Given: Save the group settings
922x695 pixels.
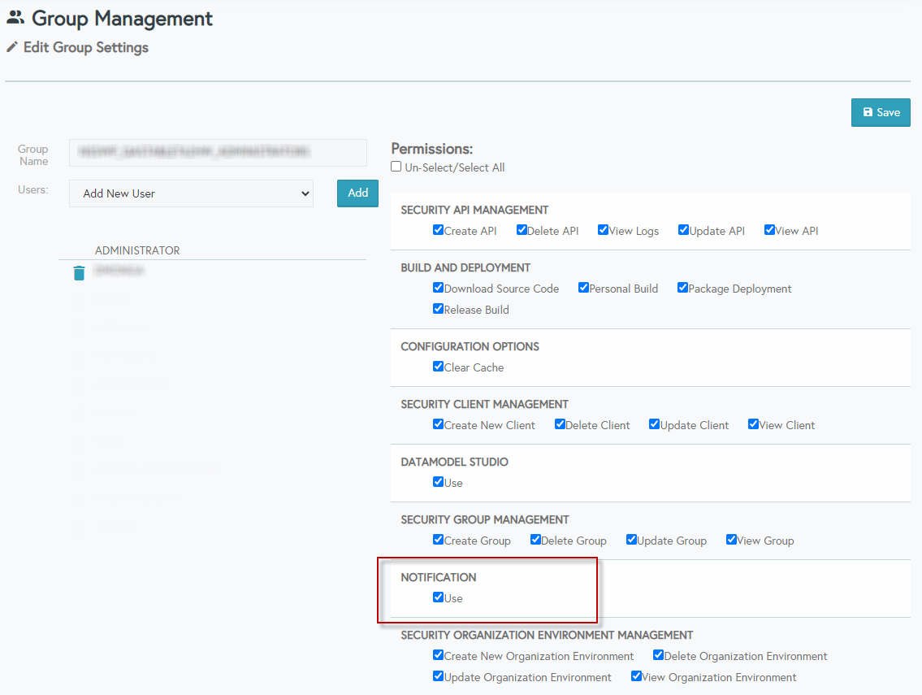Looking at the screenshot, I should coord(881,112).
